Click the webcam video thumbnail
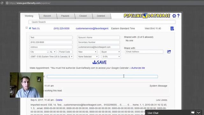The width and height of the screenshot is (204, 115). pyautogui.click(x=26, y=85)
